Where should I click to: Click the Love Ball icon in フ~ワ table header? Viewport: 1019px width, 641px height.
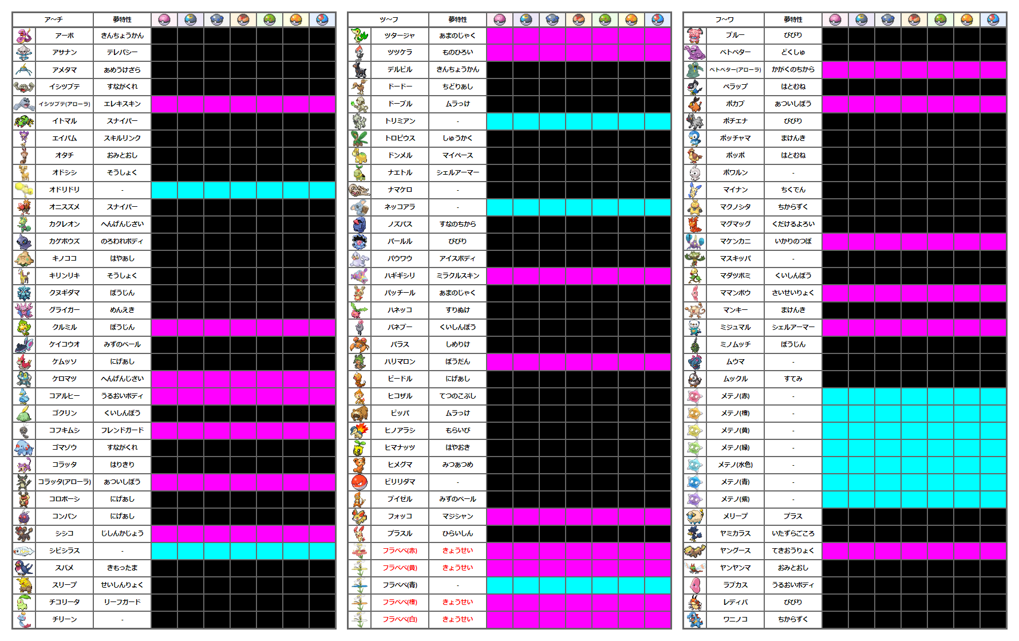click(x=835, y=19)
